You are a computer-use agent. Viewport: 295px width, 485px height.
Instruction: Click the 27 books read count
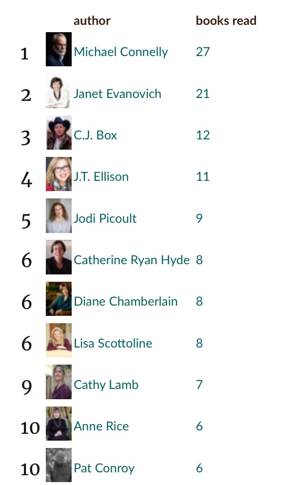(x=203, y=52)
